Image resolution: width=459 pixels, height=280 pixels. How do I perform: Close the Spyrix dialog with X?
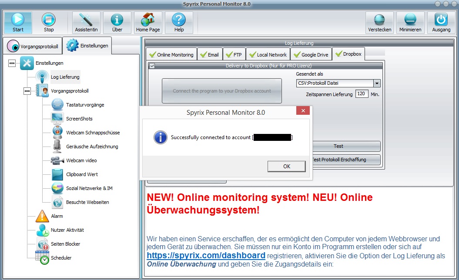(x=303, y=110)
